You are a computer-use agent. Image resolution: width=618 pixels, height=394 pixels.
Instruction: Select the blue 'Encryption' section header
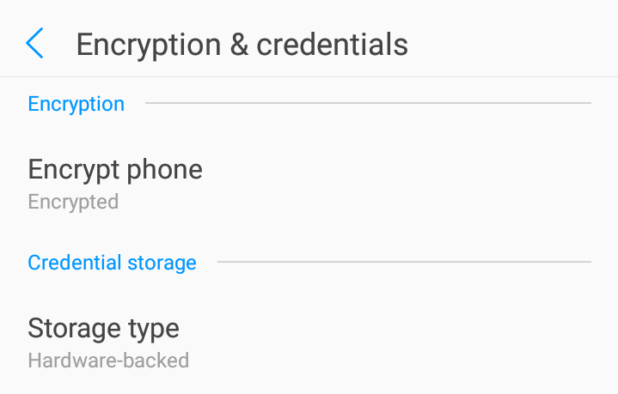[76, 104]
